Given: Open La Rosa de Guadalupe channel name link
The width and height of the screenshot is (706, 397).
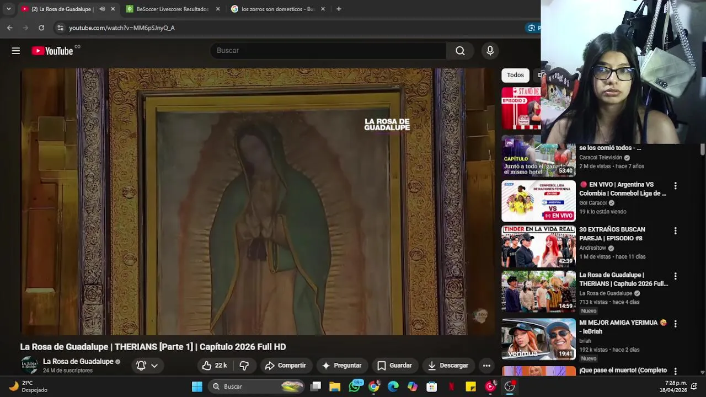Looking at the screenshot, I should (78, 362).
